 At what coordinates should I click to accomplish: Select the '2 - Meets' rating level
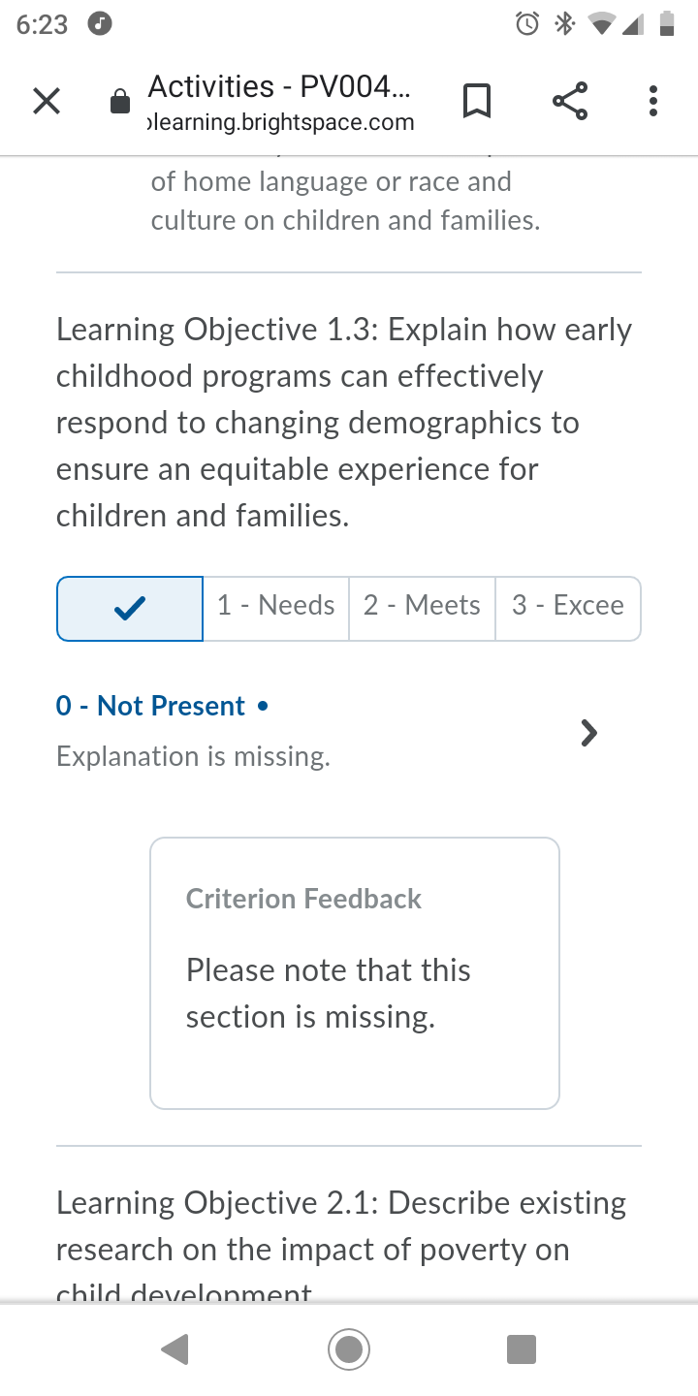click(422, 609)
